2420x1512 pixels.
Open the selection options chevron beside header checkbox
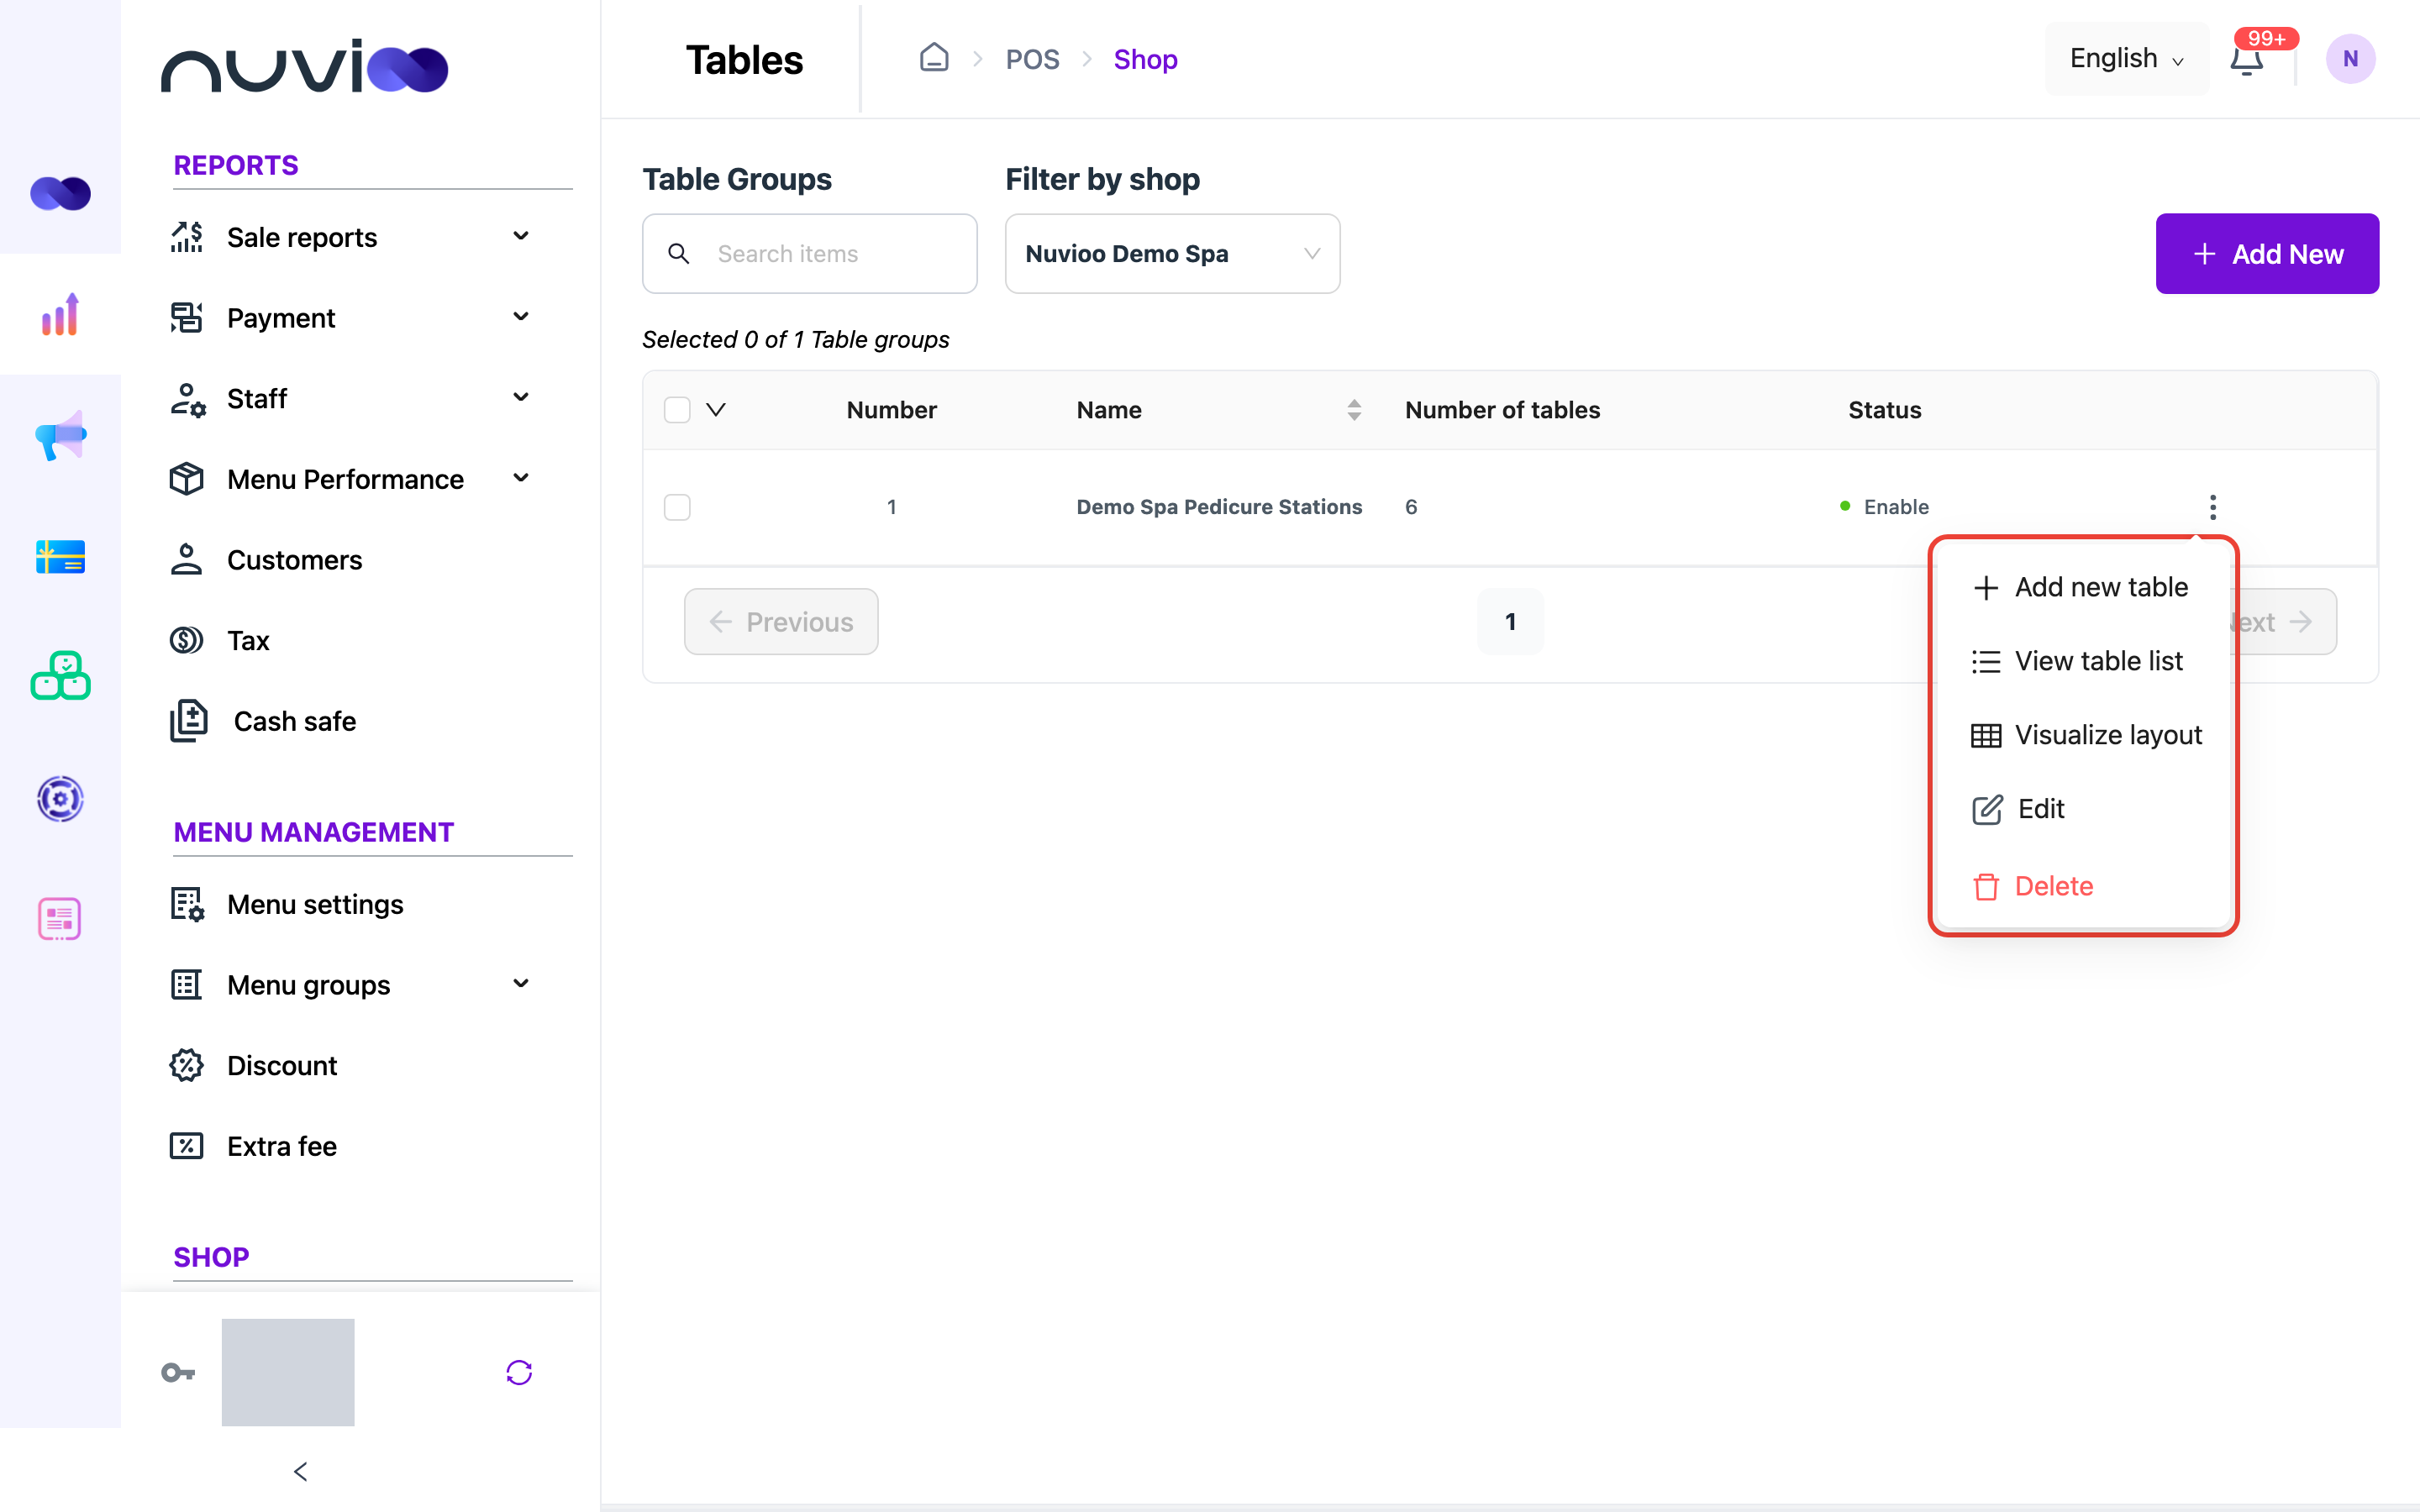click(x=716, y=410)
